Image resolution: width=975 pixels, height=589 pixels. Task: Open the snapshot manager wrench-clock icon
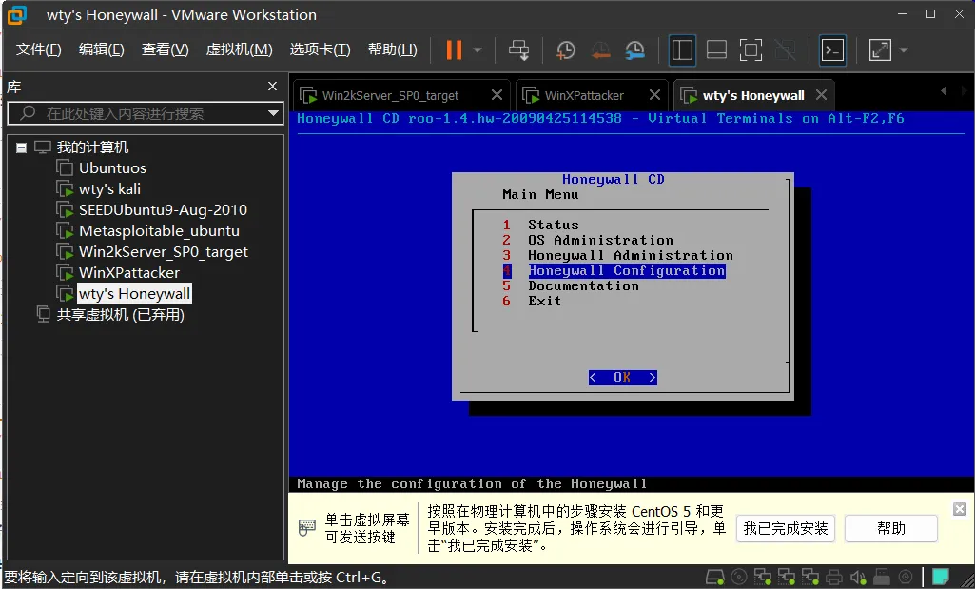point(634,49)
